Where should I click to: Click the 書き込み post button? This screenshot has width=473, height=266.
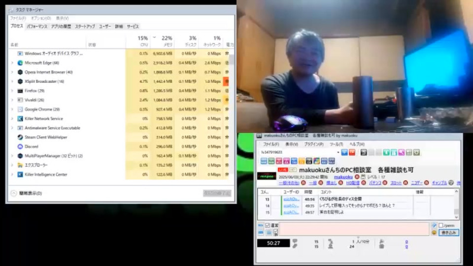(449, 233)
